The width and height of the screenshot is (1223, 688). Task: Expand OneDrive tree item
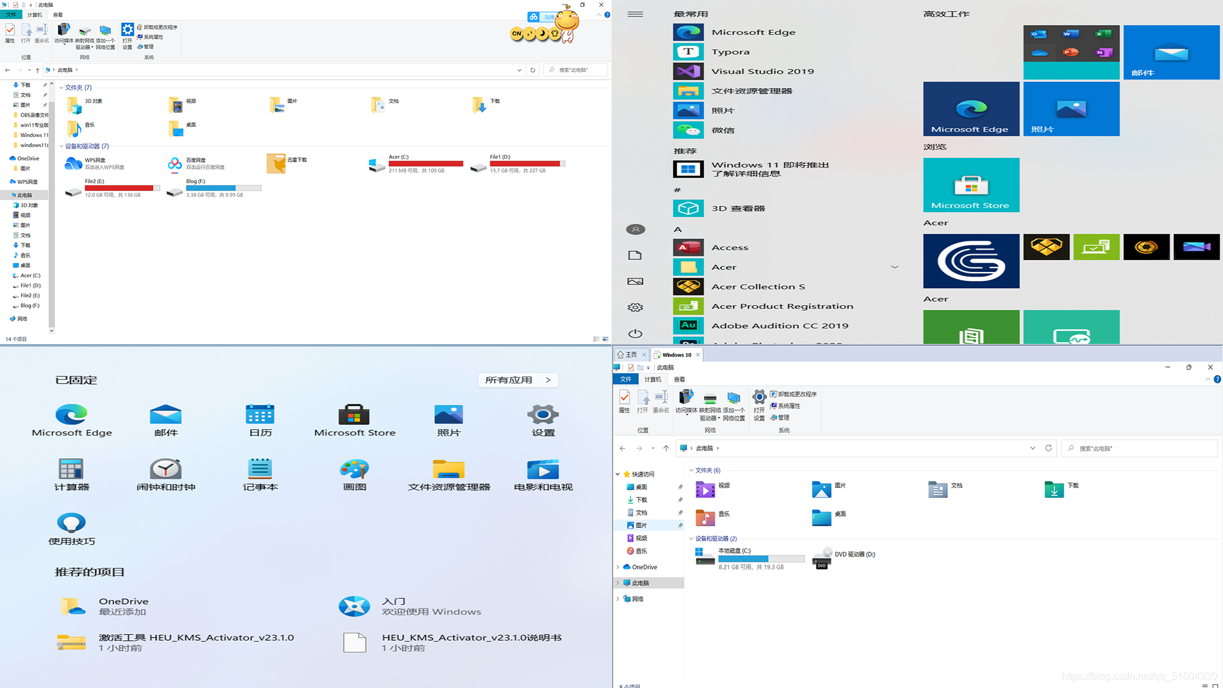pyautogui.click(x=617, y=566)
